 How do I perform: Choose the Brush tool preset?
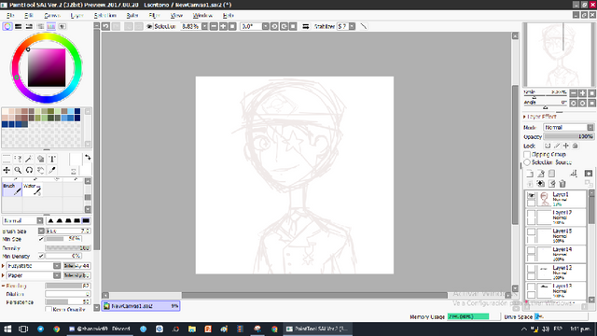12,189
